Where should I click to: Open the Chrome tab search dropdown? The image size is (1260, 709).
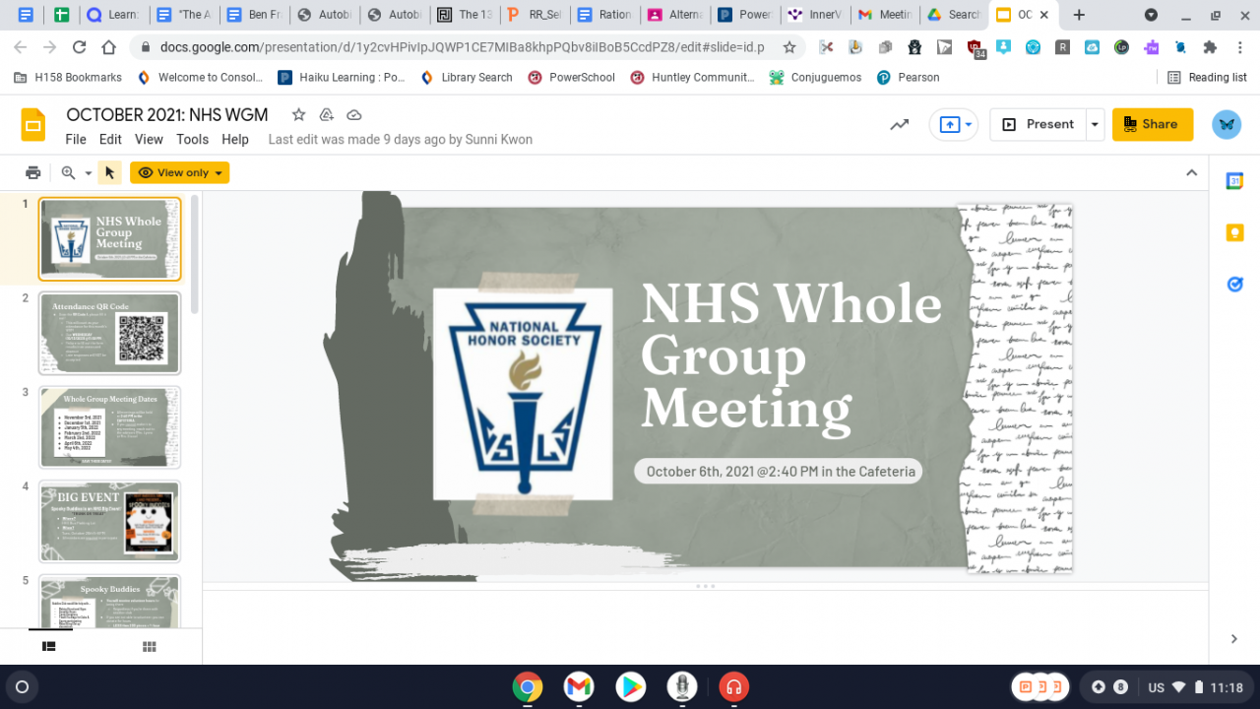pyautogui.click(x=1151, y=15)
